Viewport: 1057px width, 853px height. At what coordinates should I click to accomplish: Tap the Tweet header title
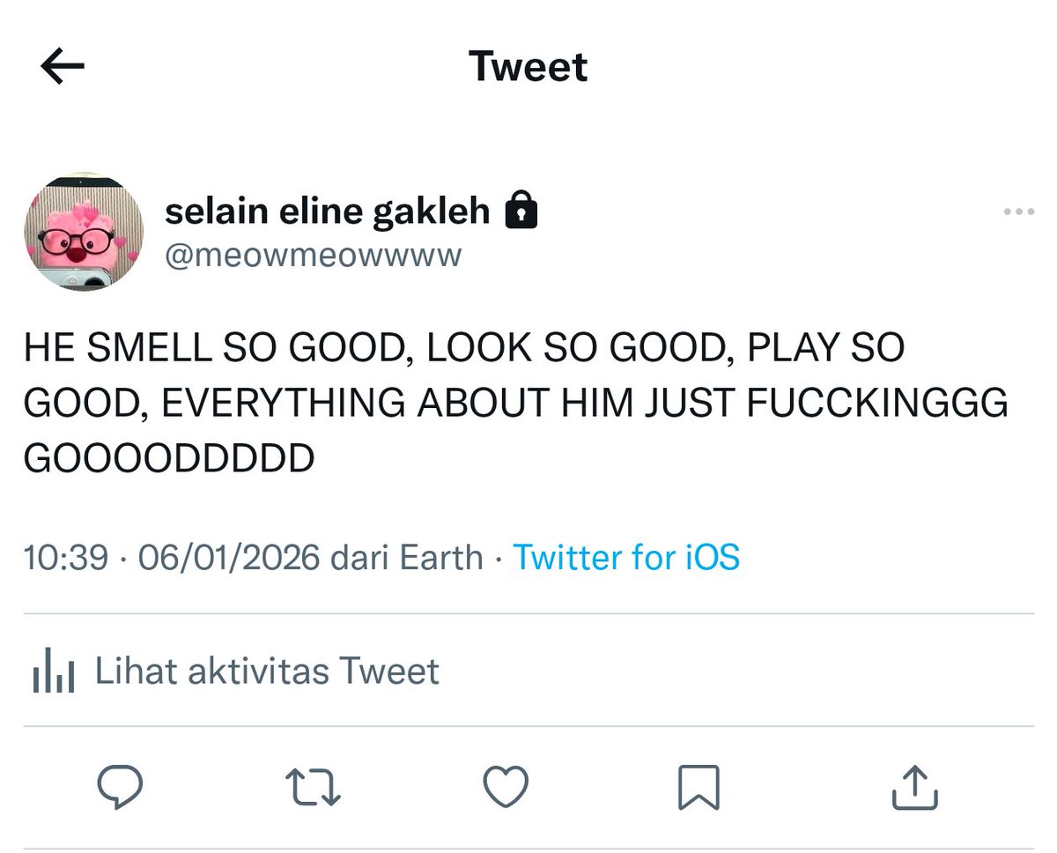[528, 67]
